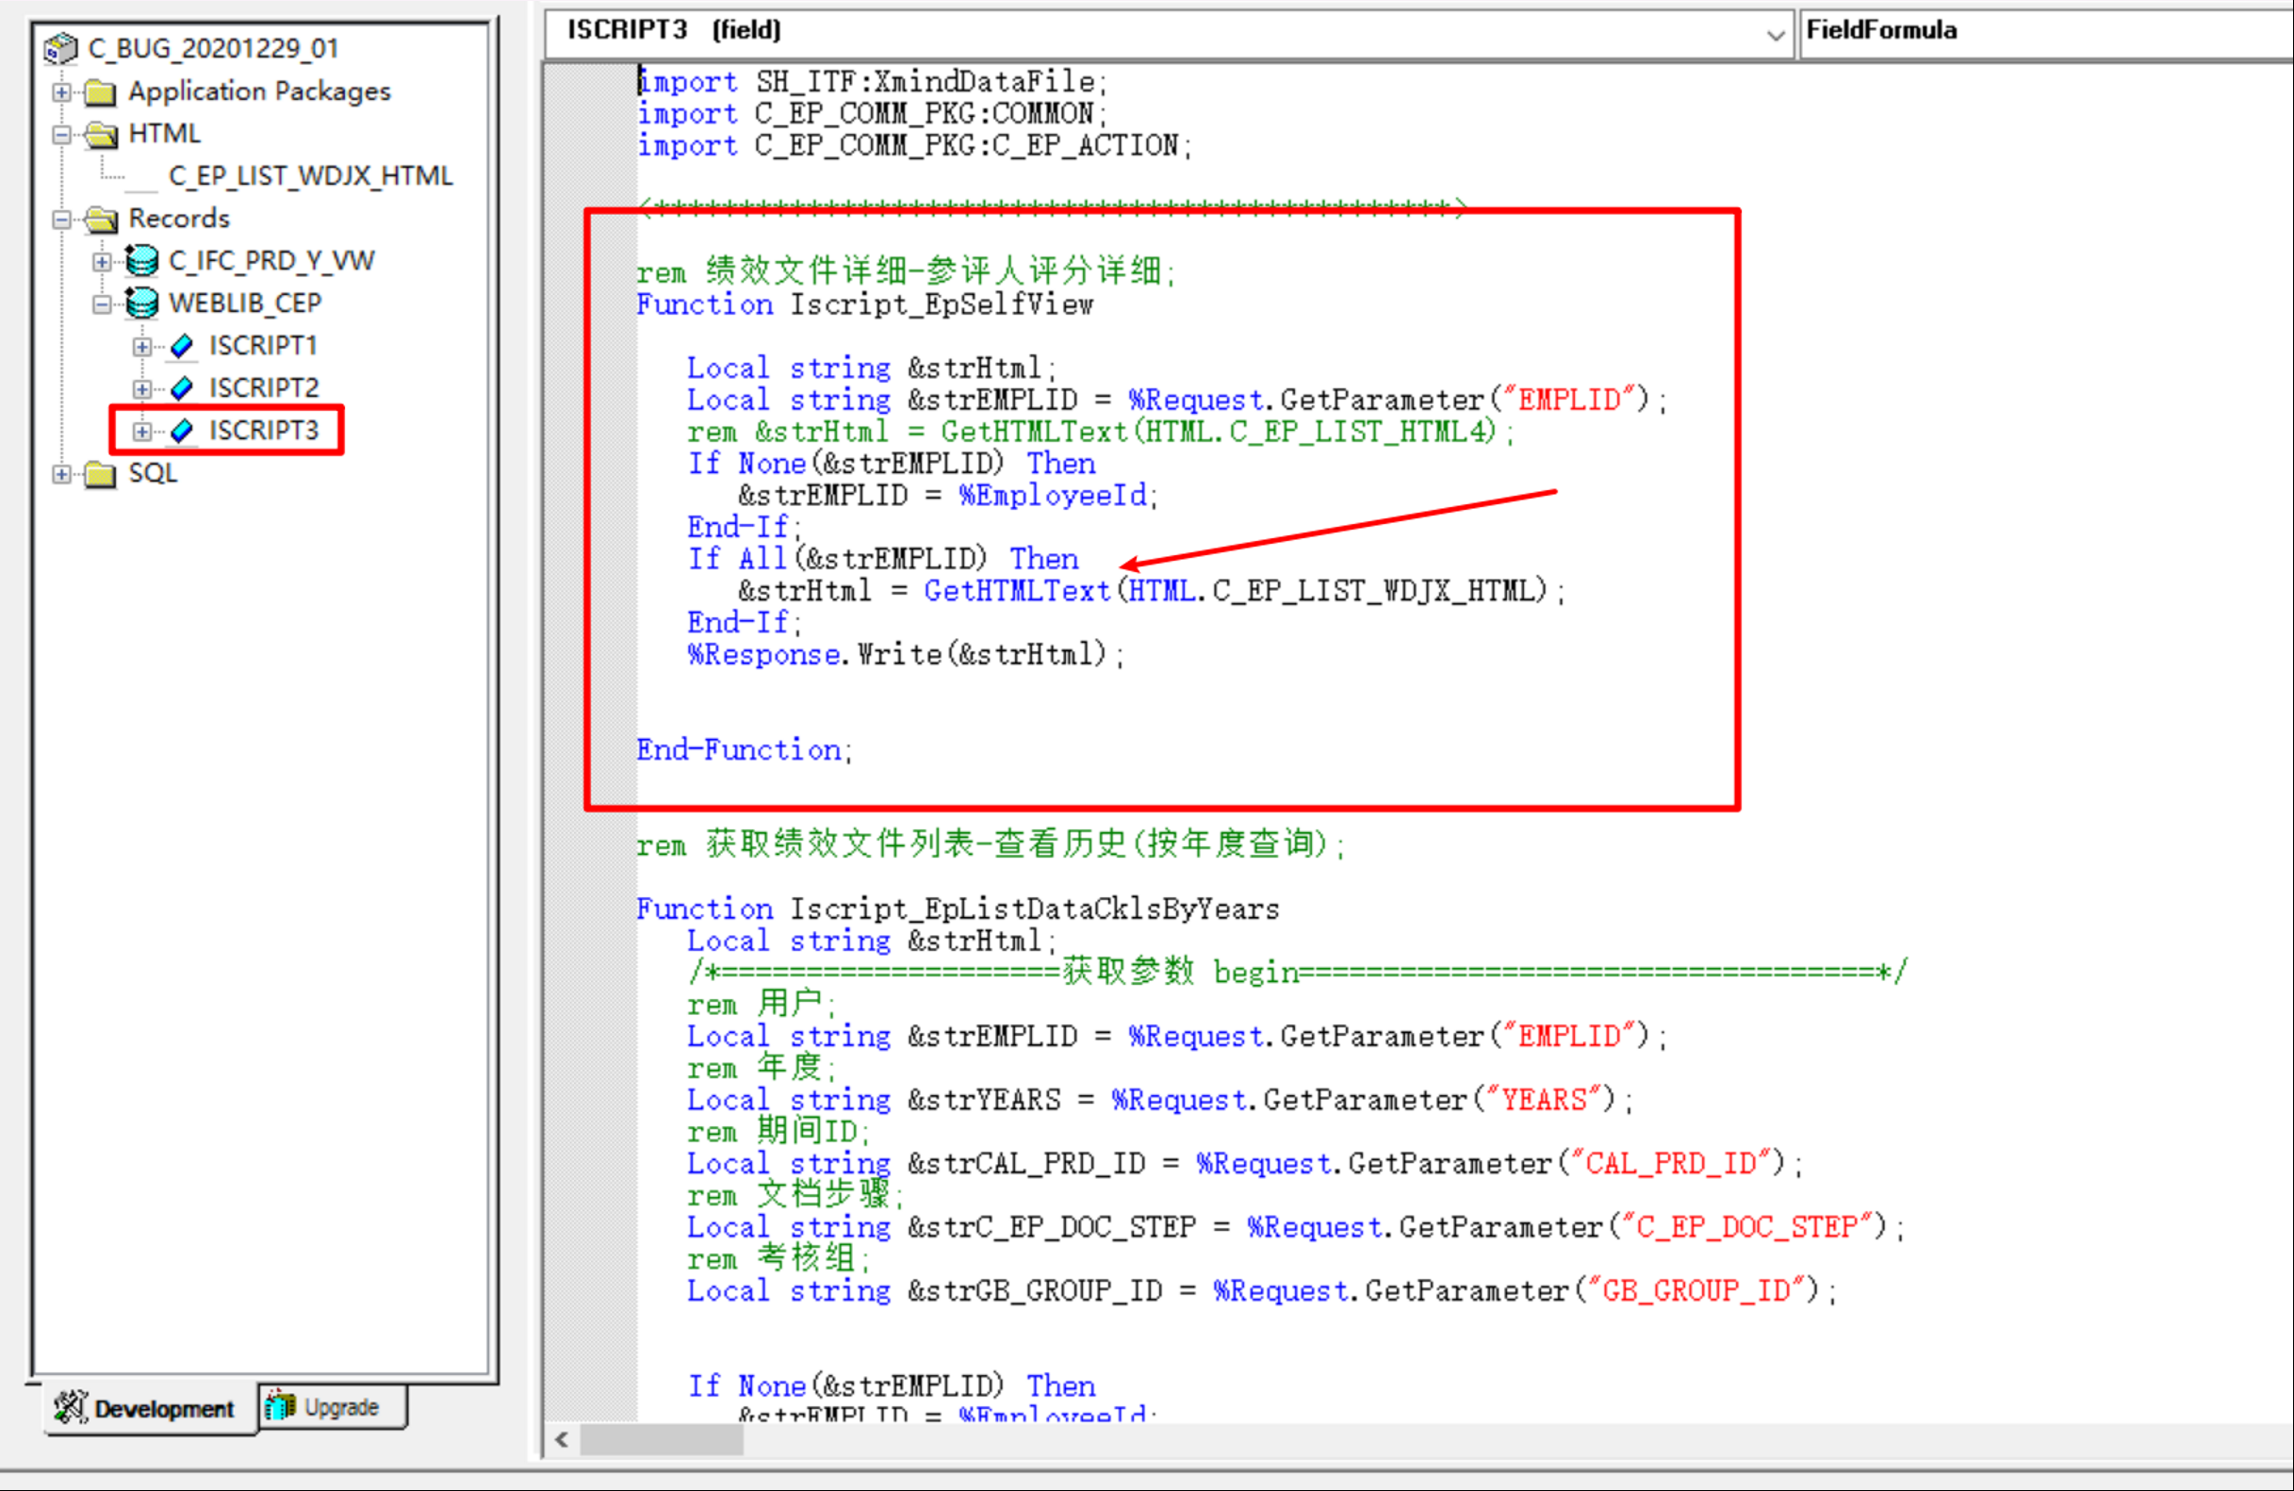This screenshot has width=2294, height=1491.
Task: Click 'rem &strHtml = GetHTMLText(HTML.C_EP_LIST_HTML4);' comment
Action: [x=1101, y=432]
